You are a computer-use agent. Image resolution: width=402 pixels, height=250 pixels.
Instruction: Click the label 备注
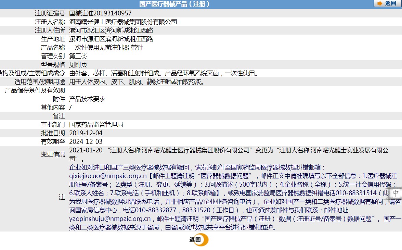click(x=59, y=116)
